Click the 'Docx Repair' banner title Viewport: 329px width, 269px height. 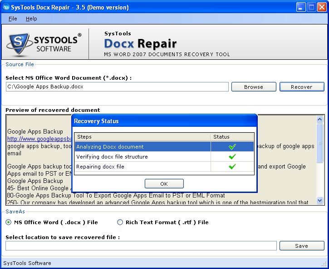point(140,43)
